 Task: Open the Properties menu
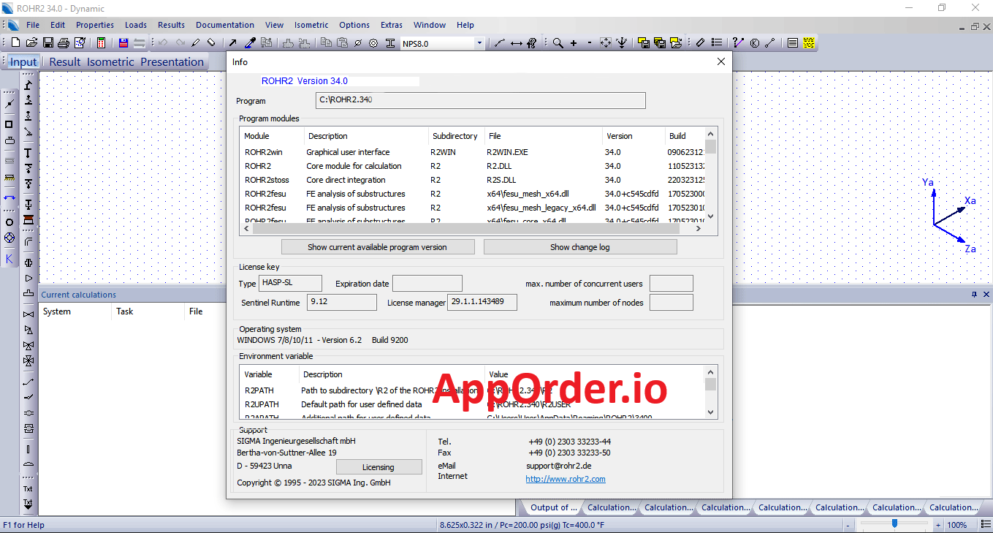pos(95,25)
